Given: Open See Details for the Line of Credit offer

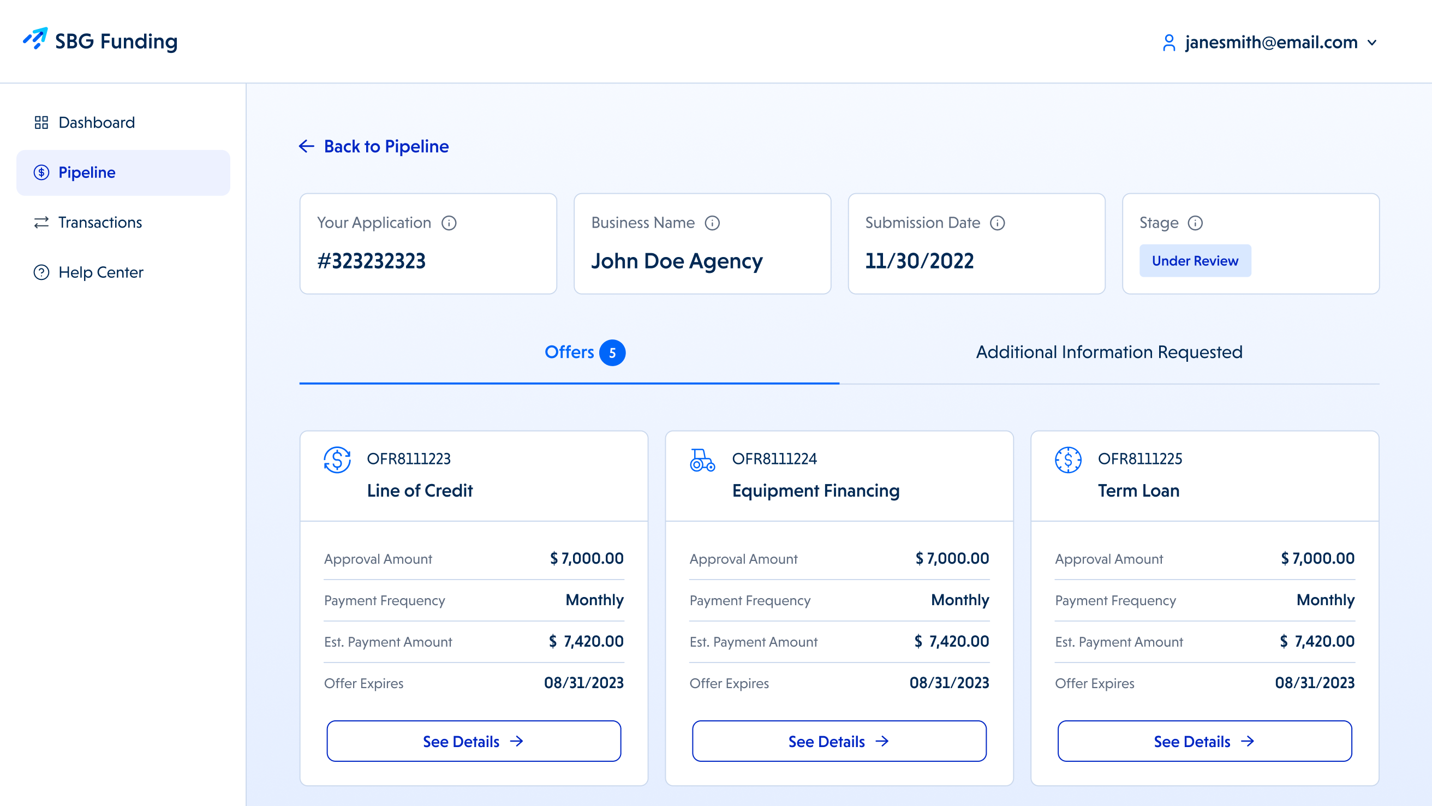Looking at the screenshot, I should pos(474,741).
